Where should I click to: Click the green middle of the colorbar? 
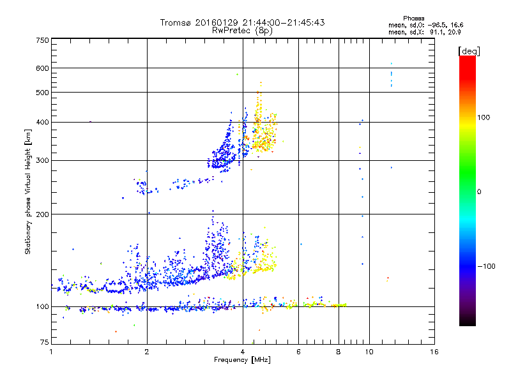[468, 172]
